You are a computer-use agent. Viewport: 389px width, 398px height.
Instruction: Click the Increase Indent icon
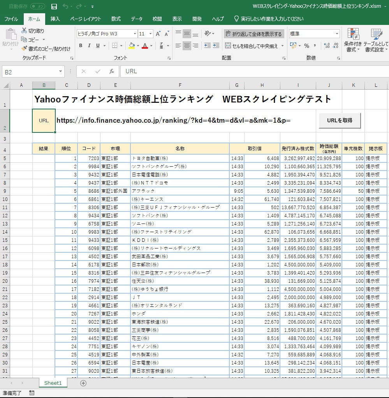pyautogui.click(x=216, y=46)
